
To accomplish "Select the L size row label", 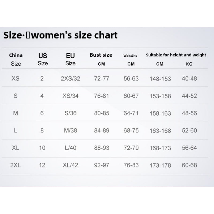I will (x=16, y=131).
